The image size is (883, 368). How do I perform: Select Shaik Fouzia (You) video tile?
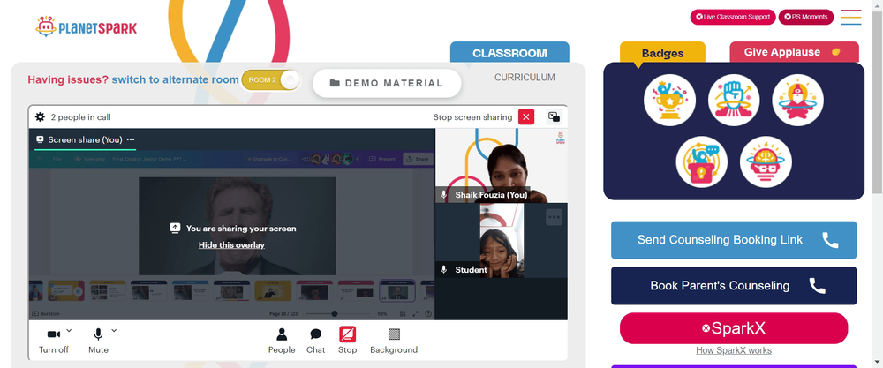[x=502, y=165]
